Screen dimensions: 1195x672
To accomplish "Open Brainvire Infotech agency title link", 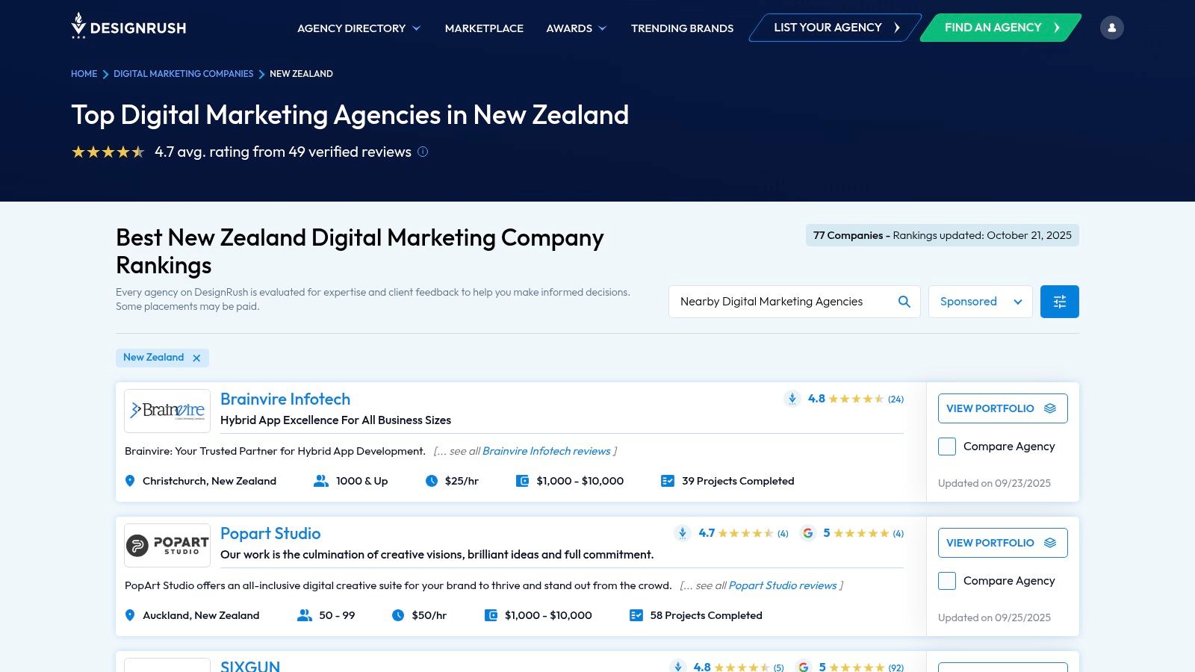I will point(285,399).
